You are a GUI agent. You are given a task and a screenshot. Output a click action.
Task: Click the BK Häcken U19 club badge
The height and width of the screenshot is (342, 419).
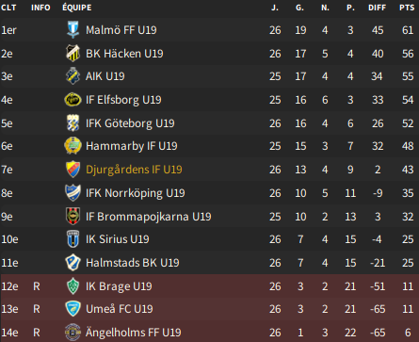[73, 54]
